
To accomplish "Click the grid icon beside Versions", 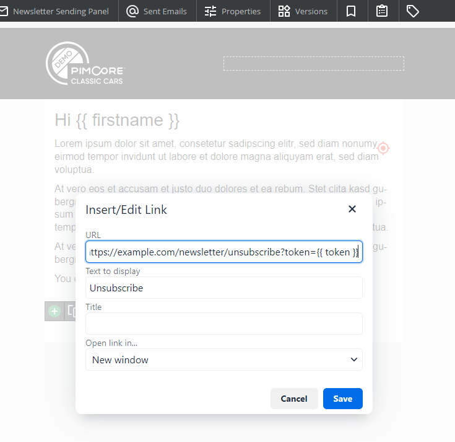I will coord(284,11).
